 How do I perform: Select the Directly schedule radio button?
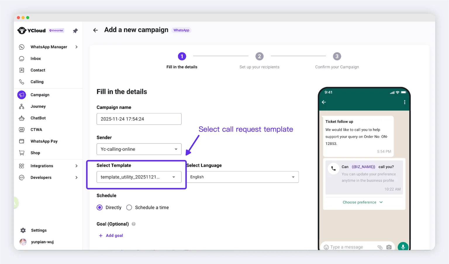pos(100,207)
